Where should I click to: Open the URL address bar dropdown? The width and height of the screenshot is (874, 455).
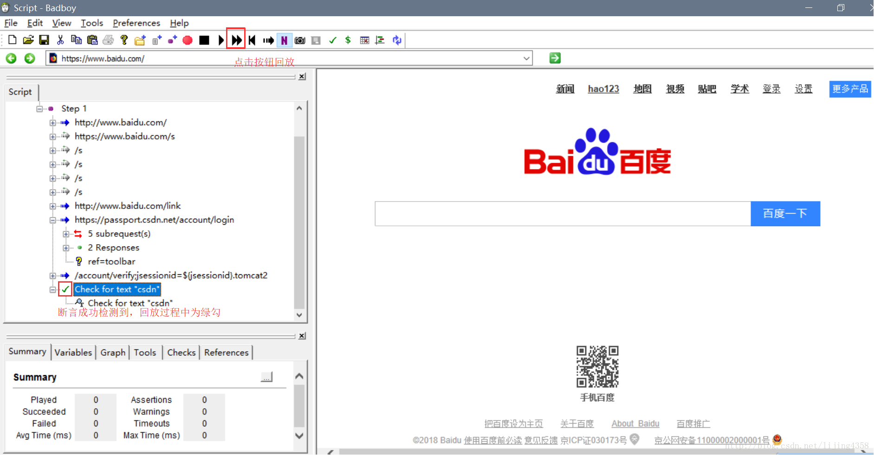pos(526,58)
